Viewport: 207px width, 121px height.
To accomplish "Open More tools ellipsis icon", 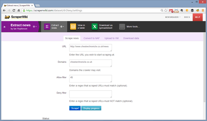I will pyautogui.click(x=122, y=27).
